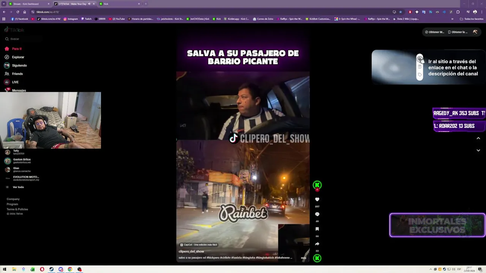
Task: Open the tab search dropdown arrow
Action: (4, 4)
